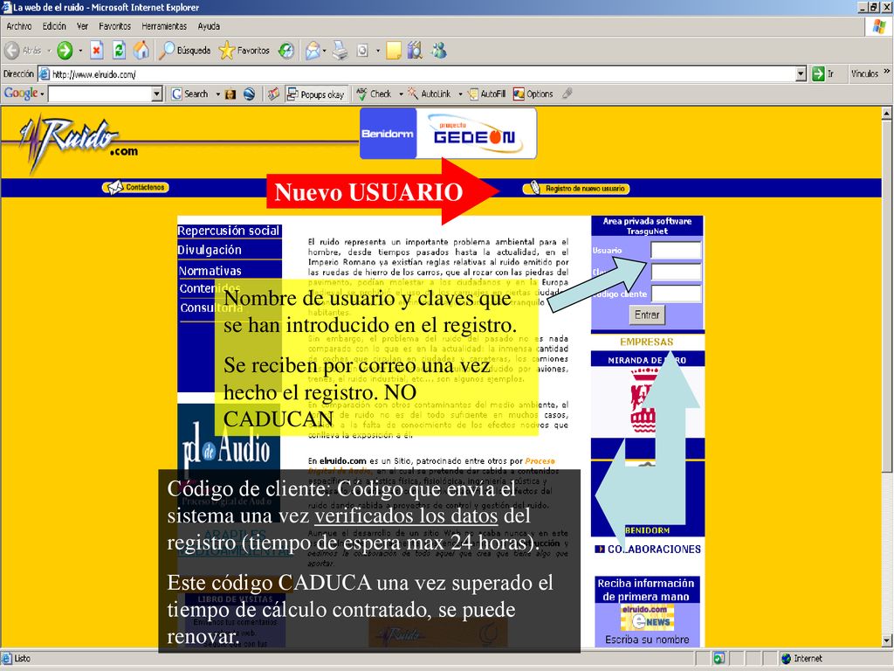Expand the Mail button dropdown arrow
894x671 pixels.
pyautogui.click(x=325, y=51)
